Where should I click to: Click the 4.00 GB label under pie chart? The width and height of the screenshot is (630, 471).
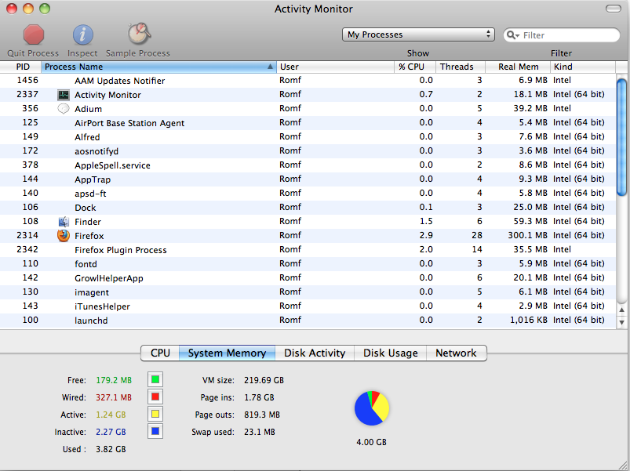[x=372, y=442]
